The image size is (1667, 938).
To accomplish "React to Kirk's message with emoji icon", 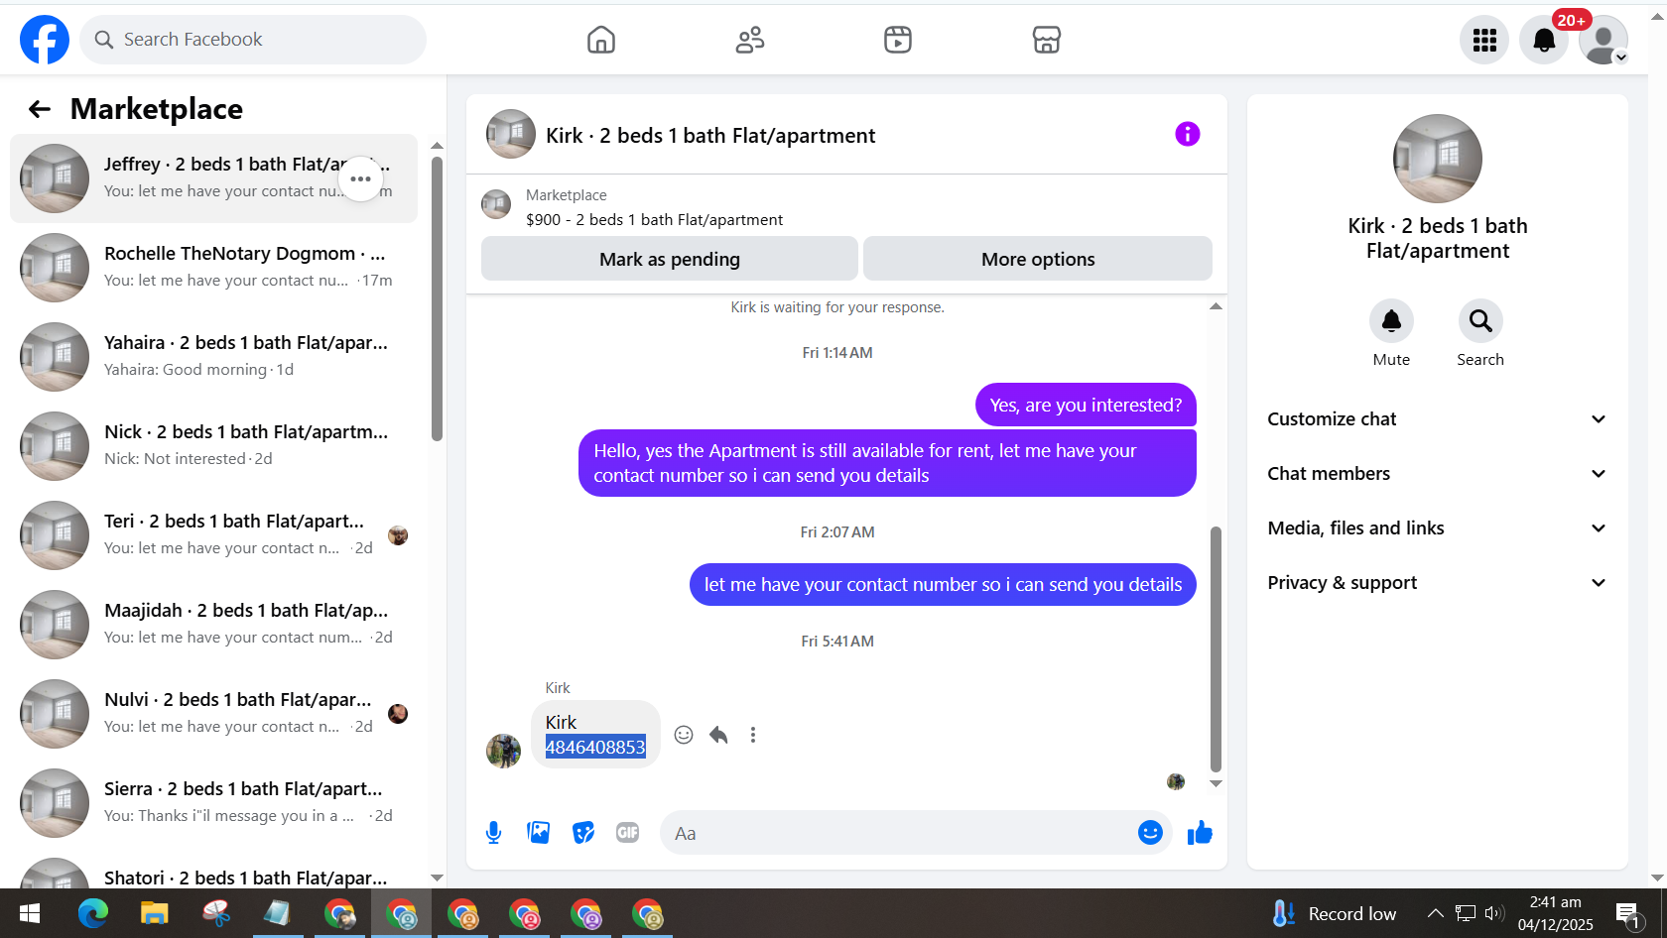I will tap(684, 735).
